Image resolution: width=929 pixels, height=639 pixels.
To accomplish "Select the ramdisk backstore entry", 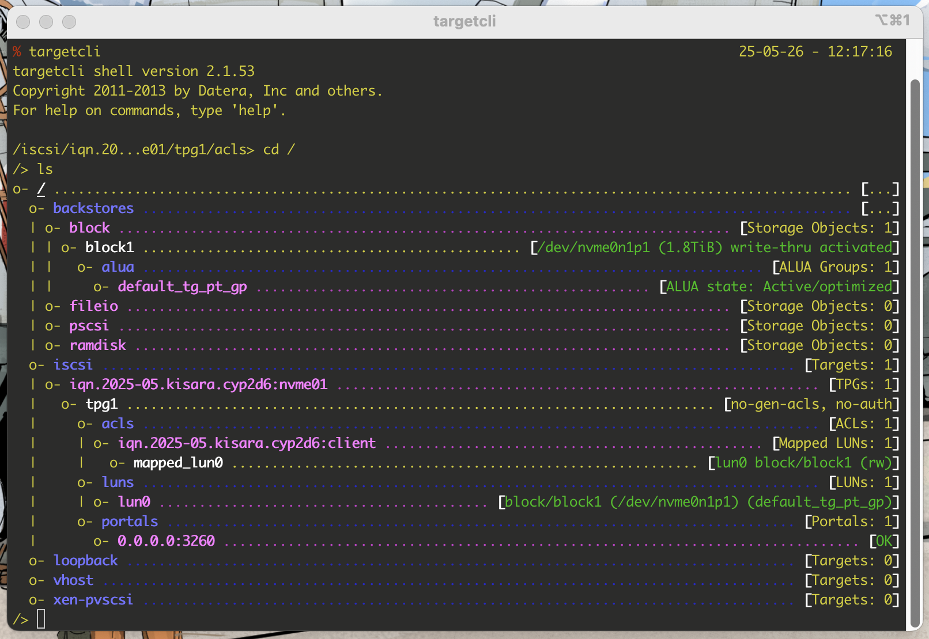I will pos(97,345).
